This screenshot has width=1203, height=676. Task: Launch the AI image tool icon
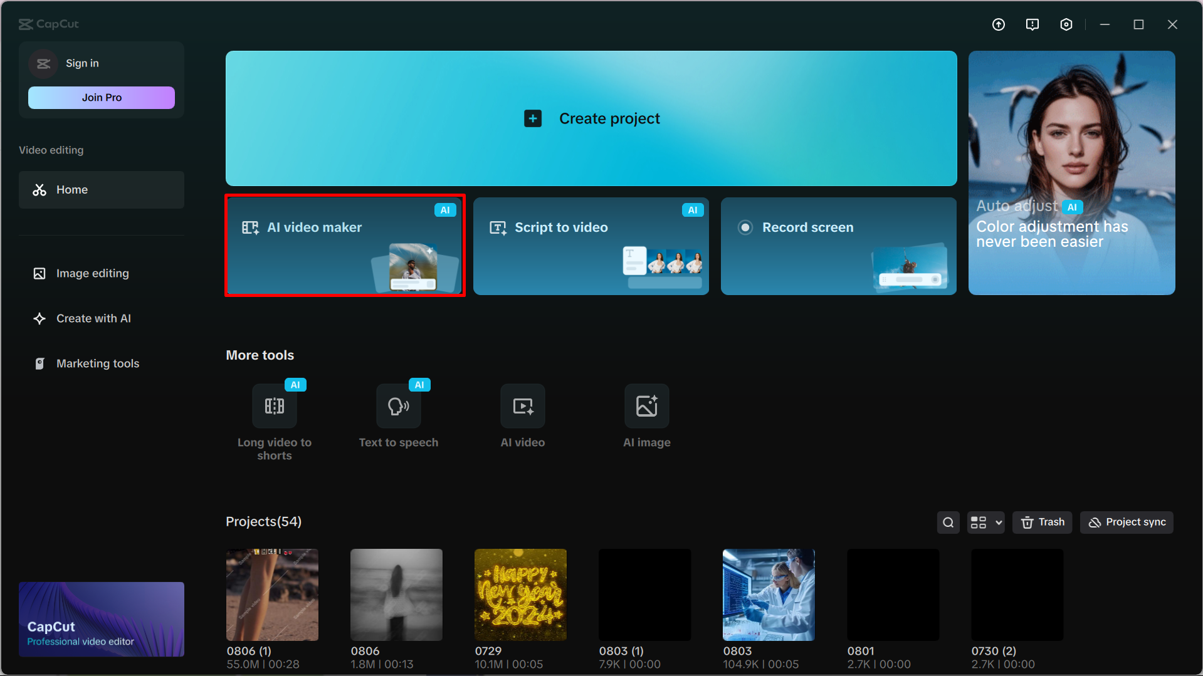(x=647, y=406)
